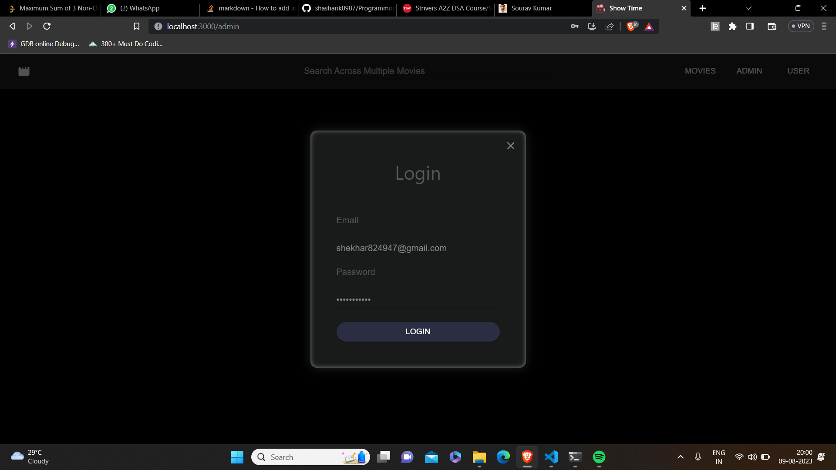The image size is (836, 470).
Task: Click the movie clapperboard logo icon
Action: (24, 71)
